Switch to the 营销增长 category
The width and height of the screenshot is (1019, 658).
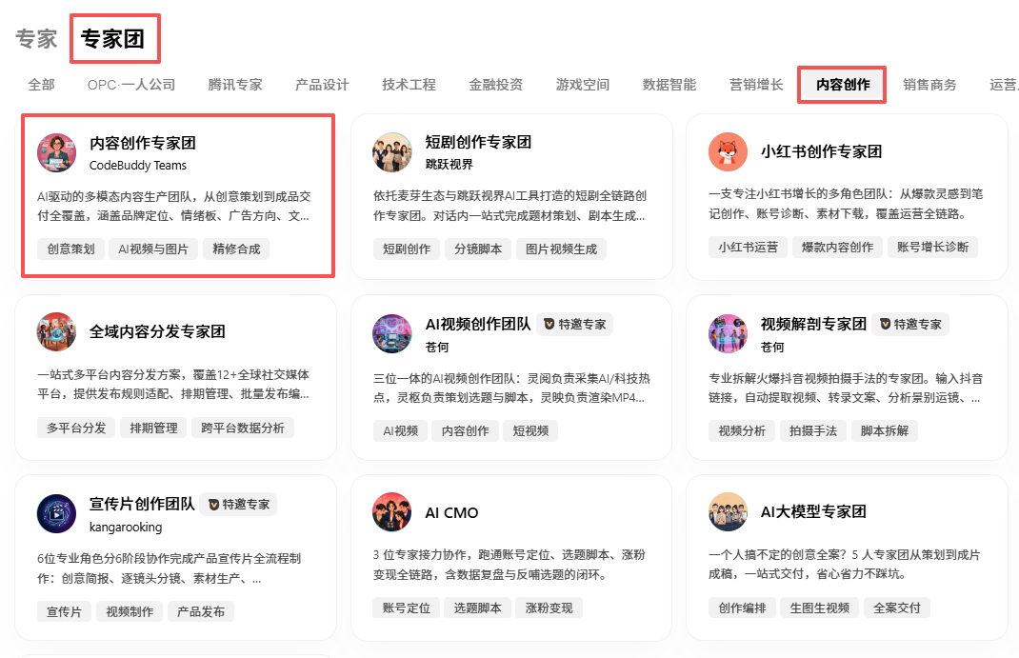coord(756,85)
